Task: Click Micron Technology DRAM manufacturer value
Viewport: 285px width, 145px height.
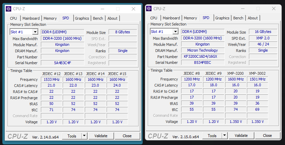Action: click(203, 50)
